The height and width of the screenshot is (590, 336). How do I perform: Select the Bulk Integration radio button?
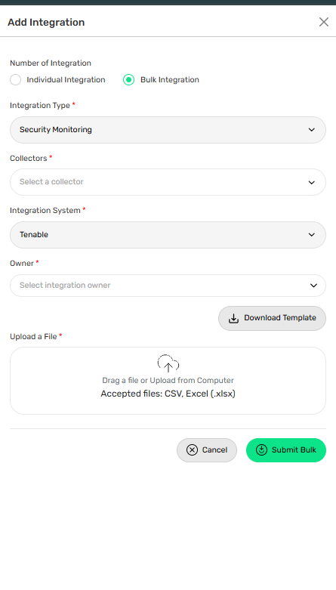coord(128,80)
